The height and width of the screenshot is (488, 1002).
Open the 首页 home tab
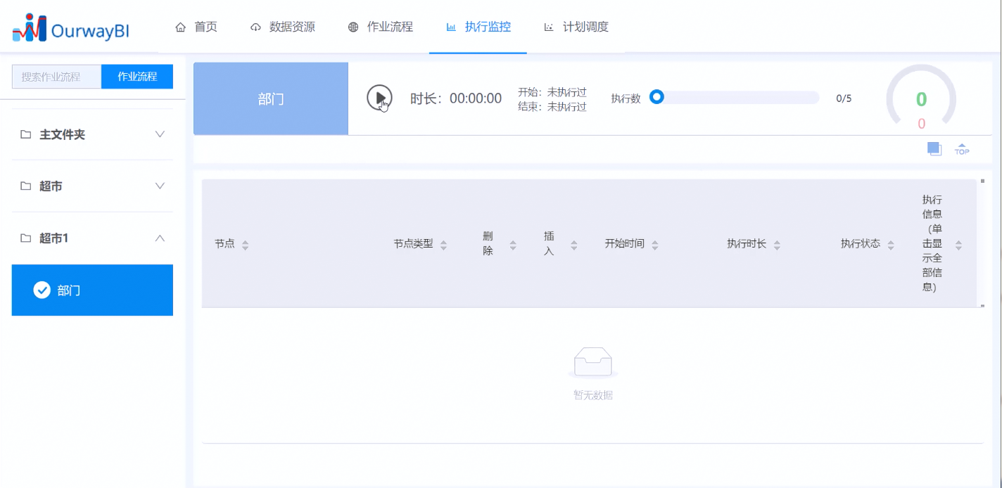196,27
